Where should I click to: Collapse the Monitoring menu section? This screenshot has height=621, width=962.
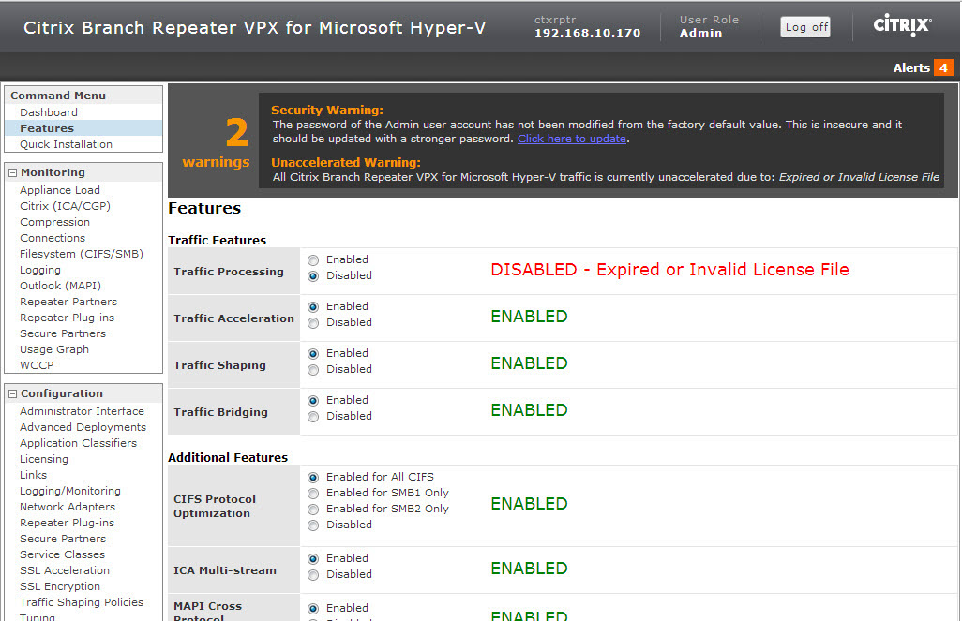click(x=12, y=173)
